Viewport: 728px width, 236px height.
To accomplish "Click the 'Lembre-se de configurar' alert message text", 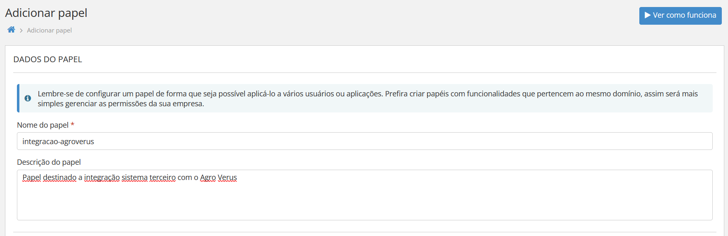I will pyautogui.click(x=367, y=98).
